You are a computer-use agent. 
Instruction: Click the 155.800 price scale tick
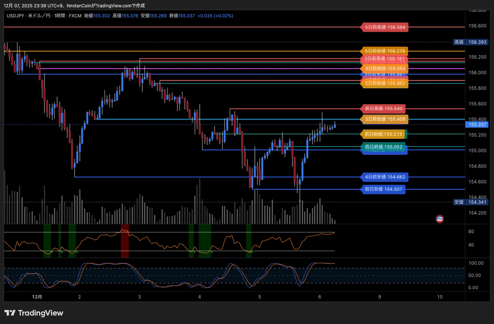(x=477, y=88)
